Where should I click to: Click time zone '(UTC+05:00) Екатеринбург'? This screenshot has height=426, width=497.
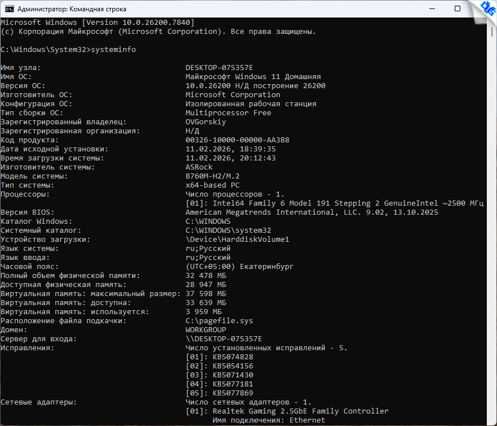point(240,267)
